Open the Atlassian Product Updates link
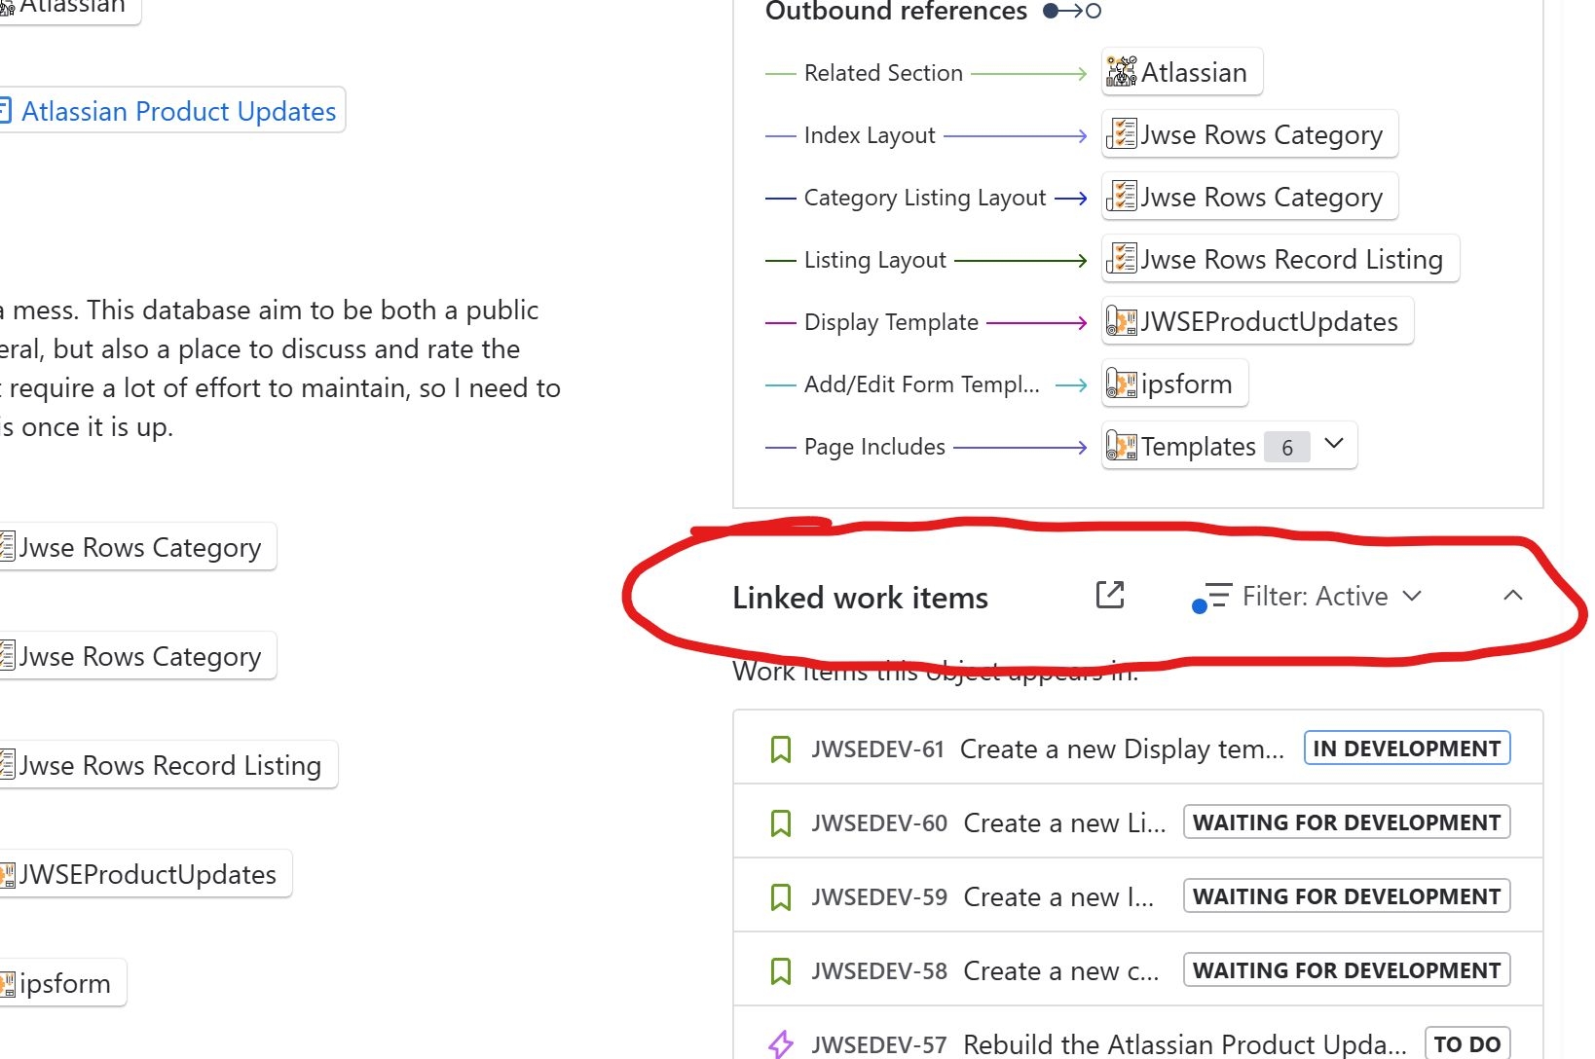1595x1059 pixels. pos(178,112)
